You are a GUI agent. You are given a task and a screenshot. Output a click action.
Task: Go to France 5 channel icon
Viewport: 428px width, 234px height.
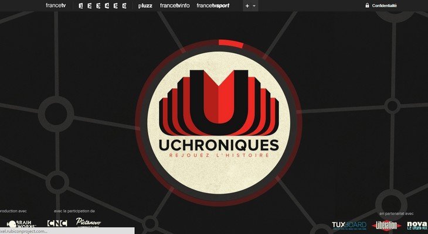point(116,6)
